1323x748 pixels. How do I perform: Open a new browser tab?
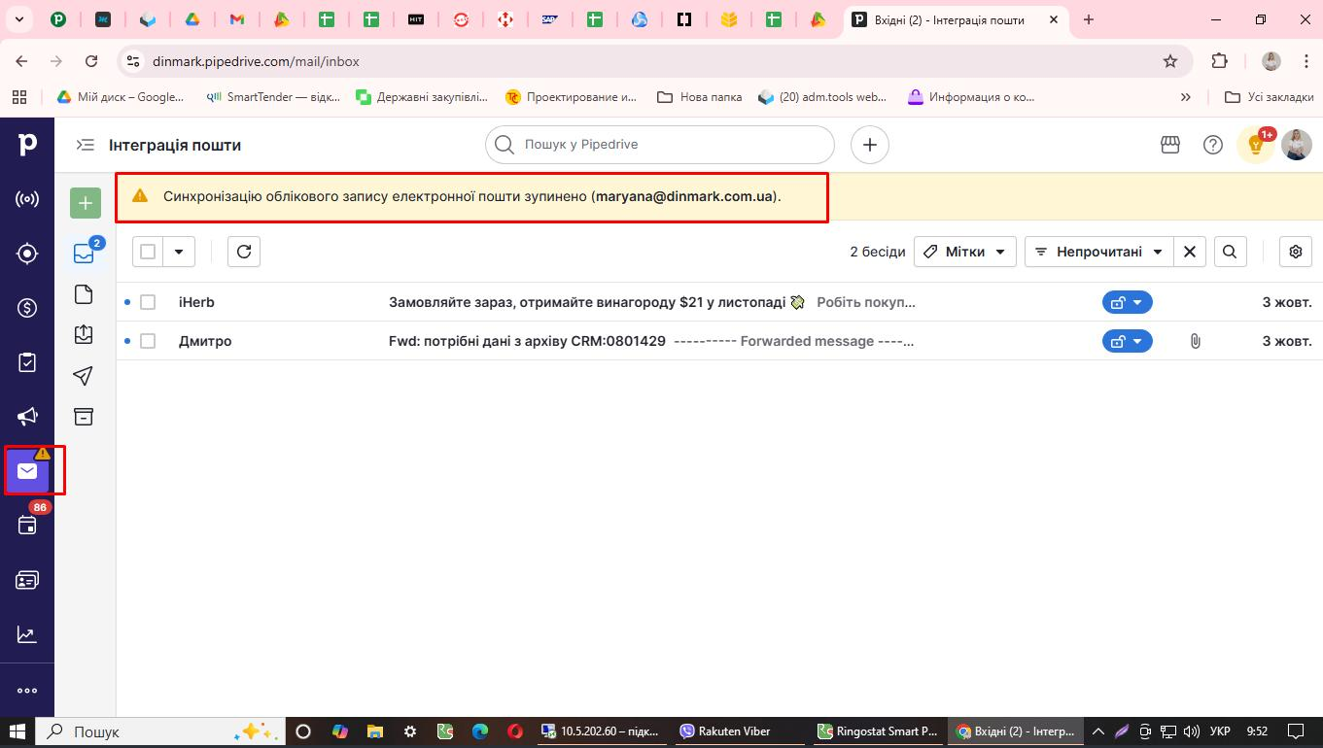point(1089,19)
